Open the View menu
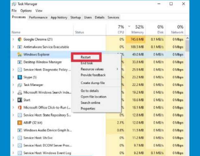 coord(39,11)
